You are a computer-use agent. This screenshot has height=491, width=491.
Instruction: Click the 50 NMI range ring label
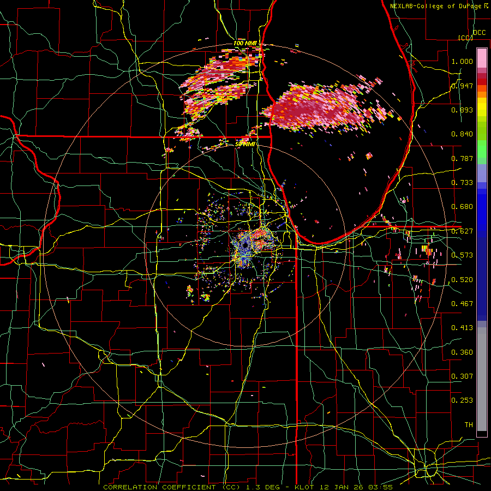click(x=245, y=144)
